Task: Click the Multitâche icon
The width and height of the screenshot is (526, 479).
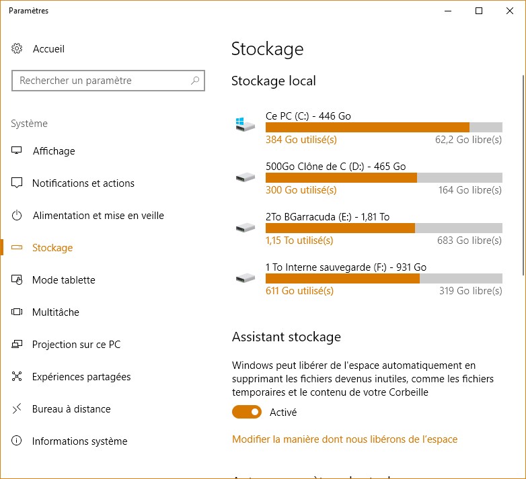Action: [x=17, y=312]
